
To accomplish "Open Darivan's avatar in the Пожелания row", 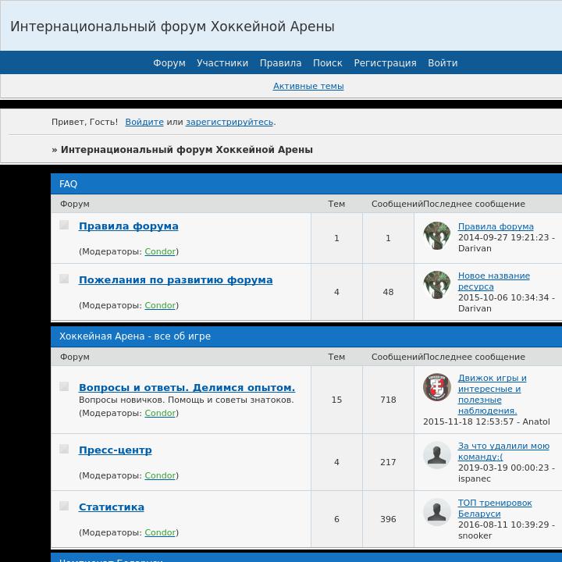I will (437, 285).
